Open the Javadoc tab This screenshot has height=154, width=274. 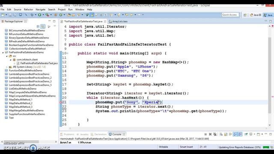(82, 134)
